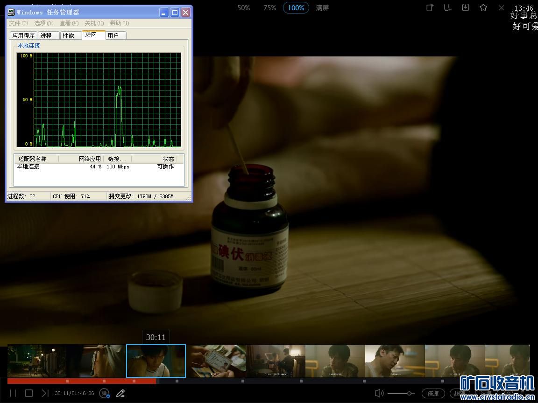Click the 可操作 status cell

coord(165,167)
